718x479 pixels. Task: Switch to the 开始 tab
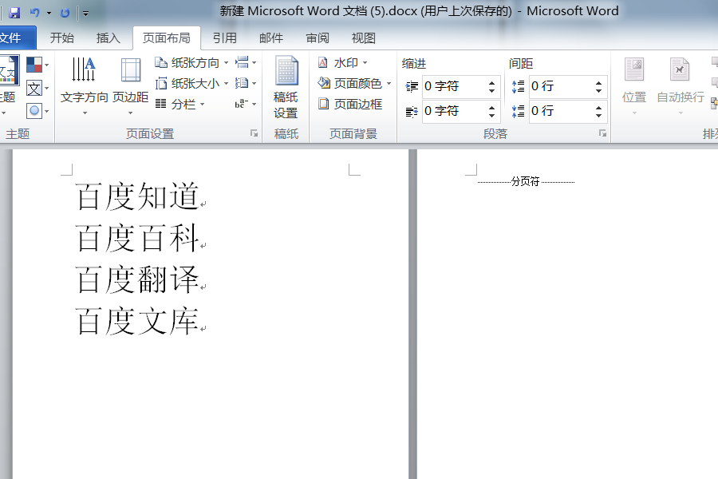61,38
